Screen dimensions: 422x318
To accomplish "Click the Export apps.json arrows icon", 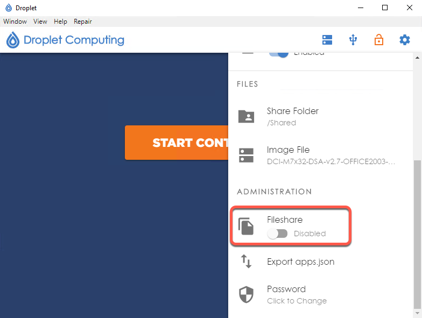I will (x=246, y=262).
